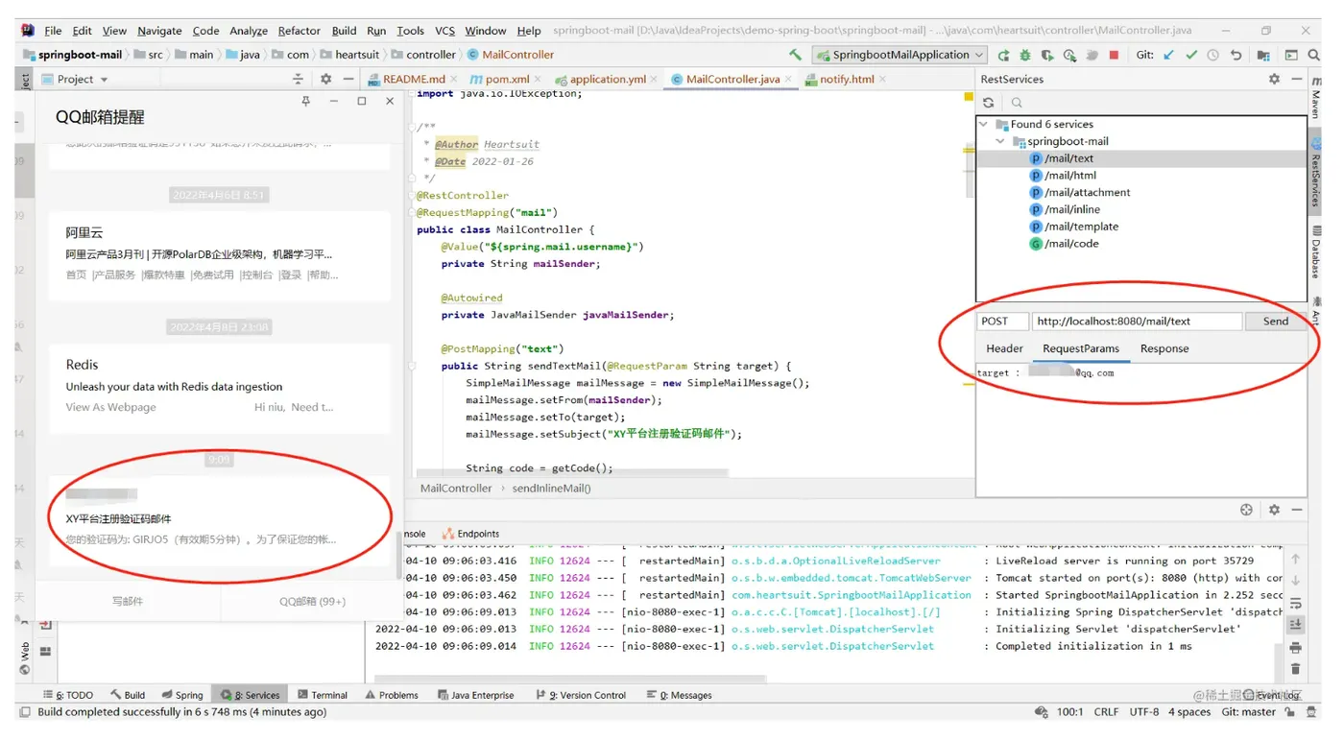
Task: Open the VCS menu
Action: (444, 31)
